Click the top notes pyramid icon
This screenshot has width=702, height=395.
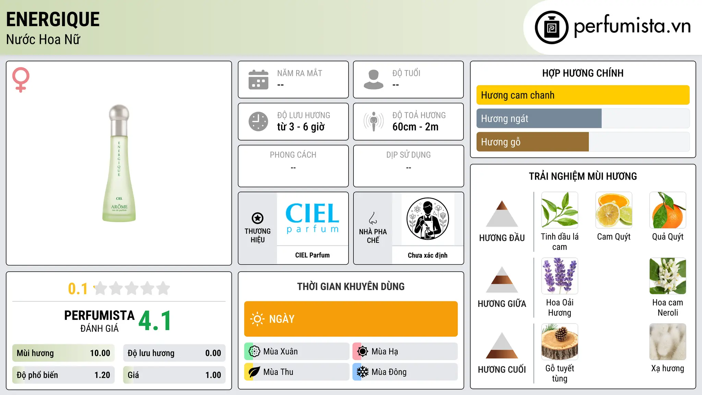click(x=502, y=214)
